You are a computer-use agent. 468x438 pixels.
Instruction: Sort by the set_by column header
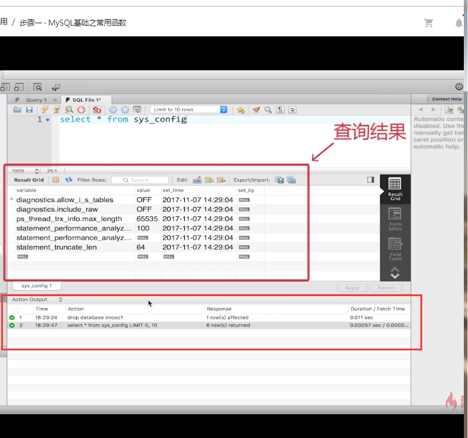(x=246, y=190)
